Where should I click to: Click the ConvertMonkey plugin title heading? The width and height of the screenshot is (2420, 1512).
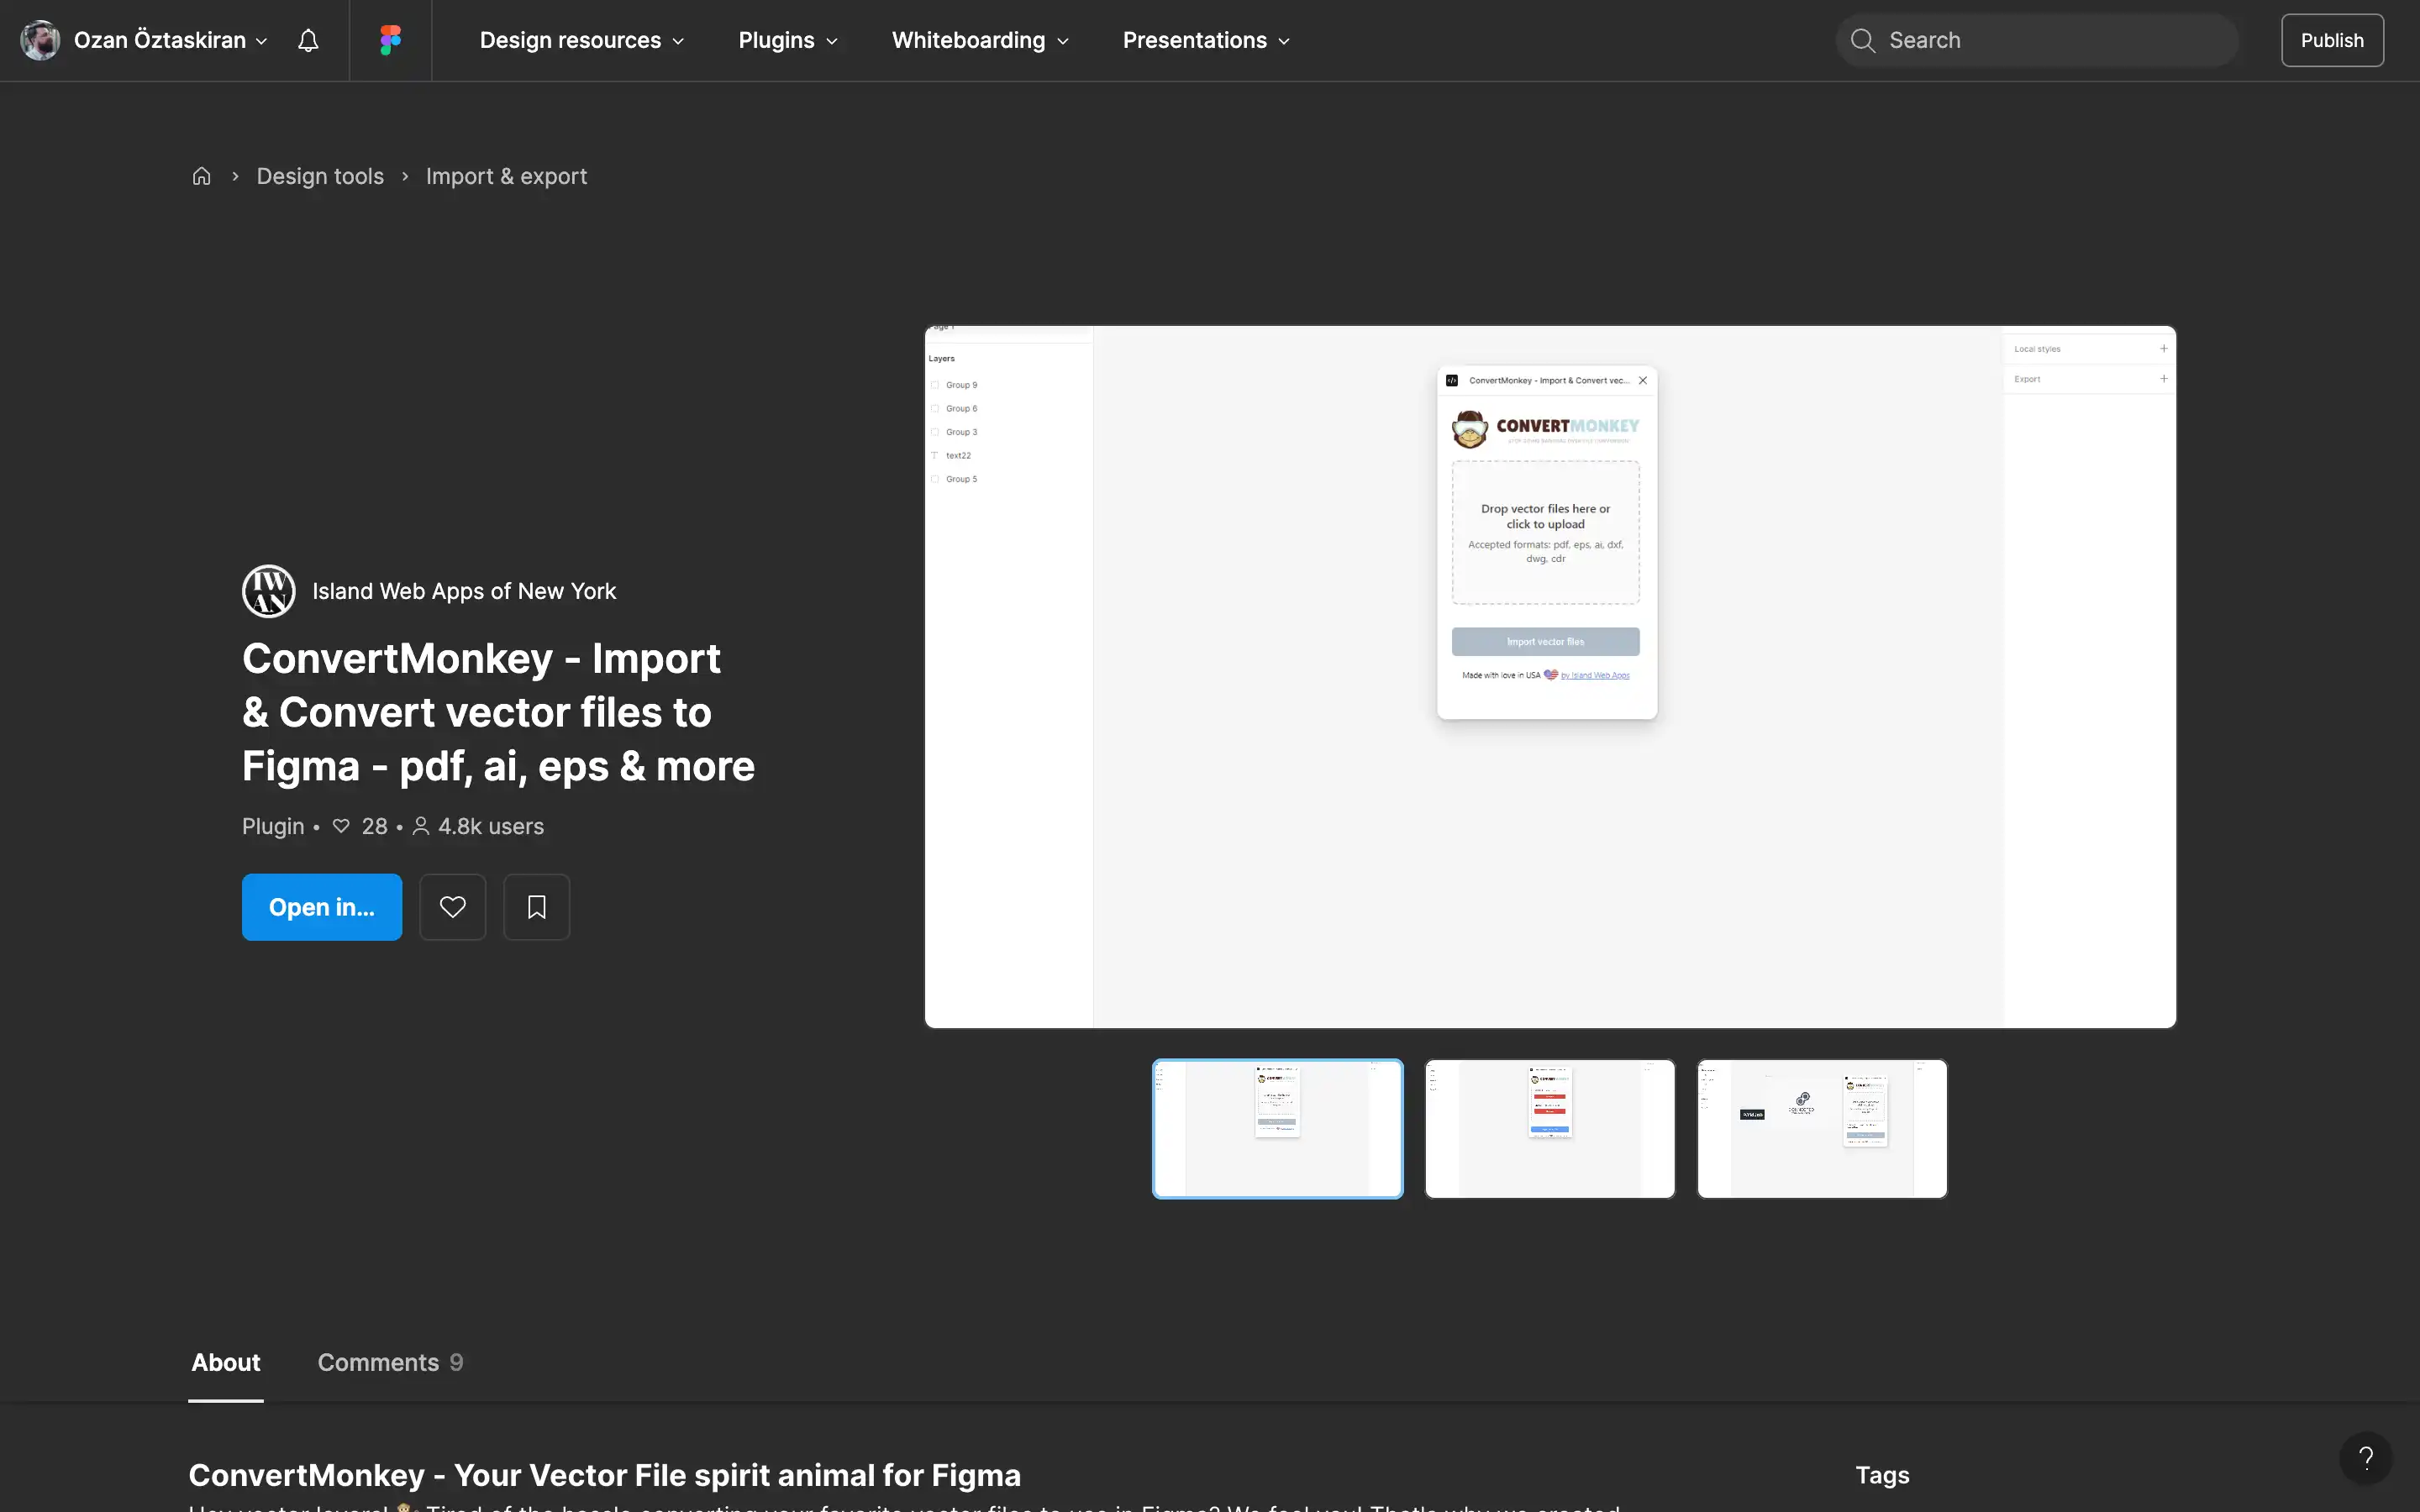(498, 712)
